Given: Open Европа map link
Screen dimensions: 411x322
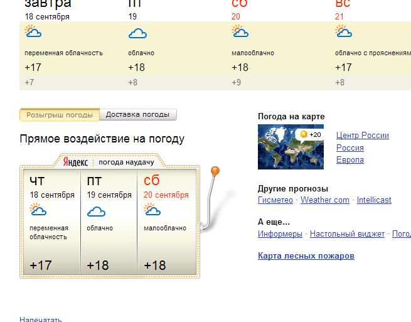Looking at the screenshot, I should [350, 160].
